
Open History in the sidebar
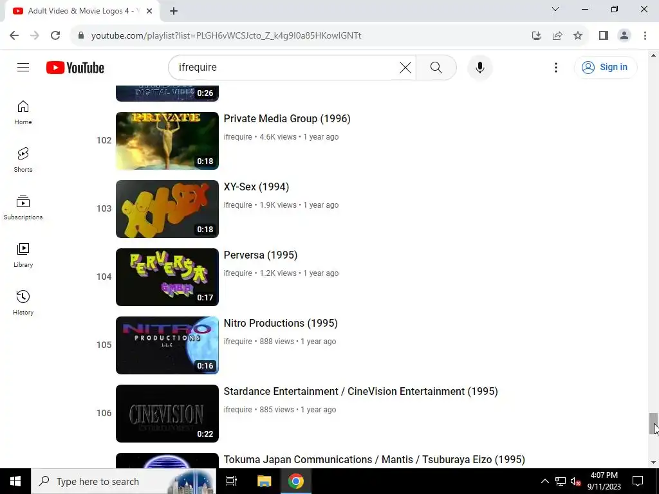(23, 302)
